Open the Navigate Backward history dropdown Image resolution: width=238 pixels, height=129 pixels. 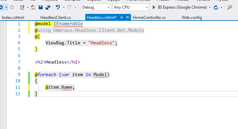[6, 7]
